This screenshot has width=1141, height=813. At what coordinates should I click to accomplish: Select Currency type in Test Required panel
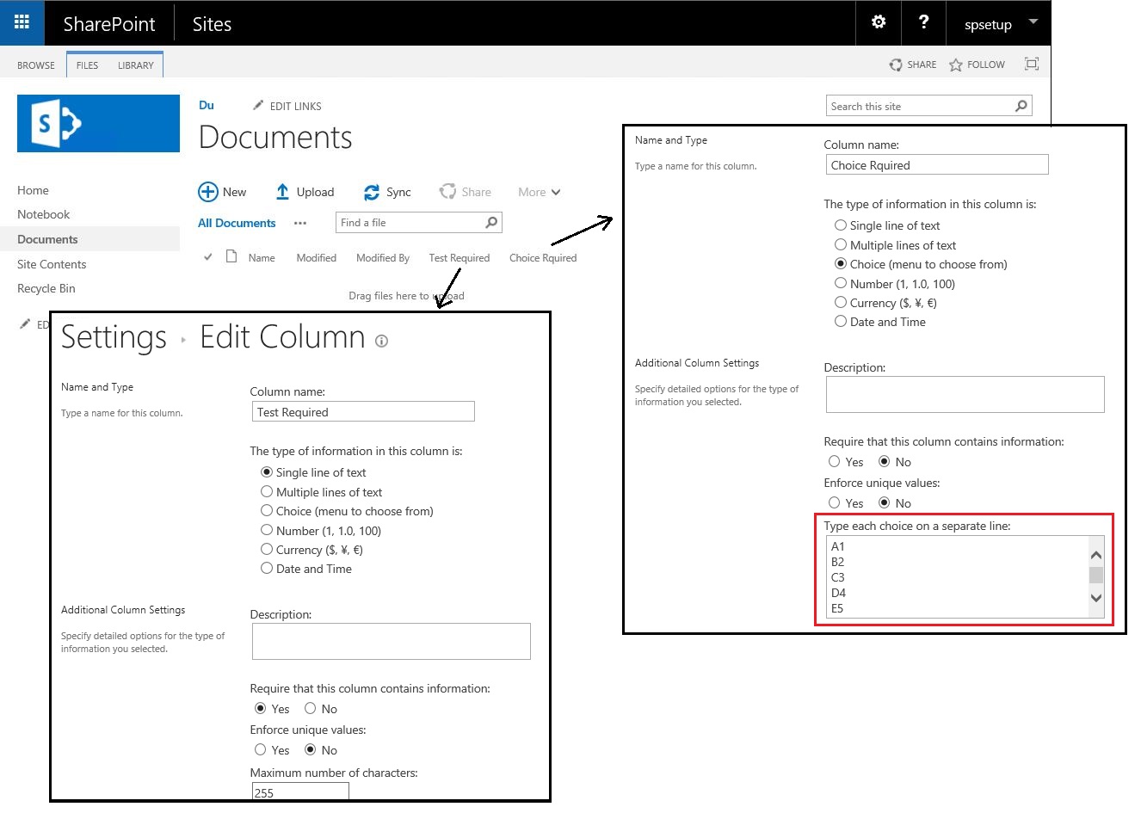tap(267, 549)
